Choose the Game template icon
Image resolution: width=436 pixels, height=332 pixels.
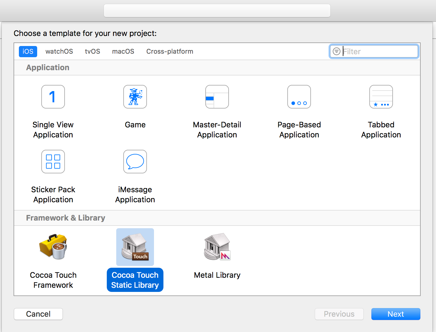135,97
